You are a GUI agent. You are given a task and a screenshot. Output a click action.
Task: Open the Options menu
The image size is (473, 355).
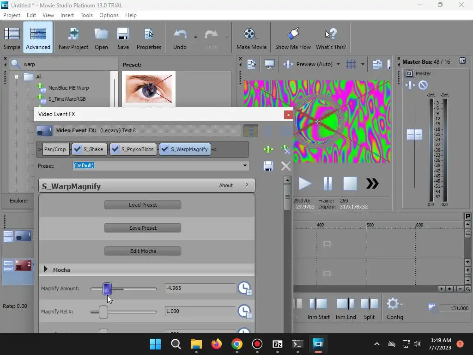click(x=109, y=15)
